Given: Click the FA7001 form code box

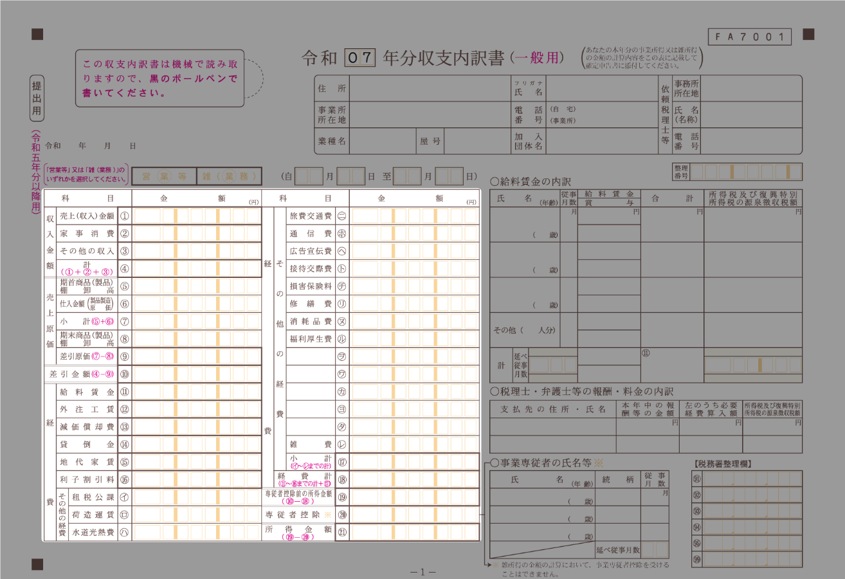Looking at the screenshot, I should click(x=749, y=37).
